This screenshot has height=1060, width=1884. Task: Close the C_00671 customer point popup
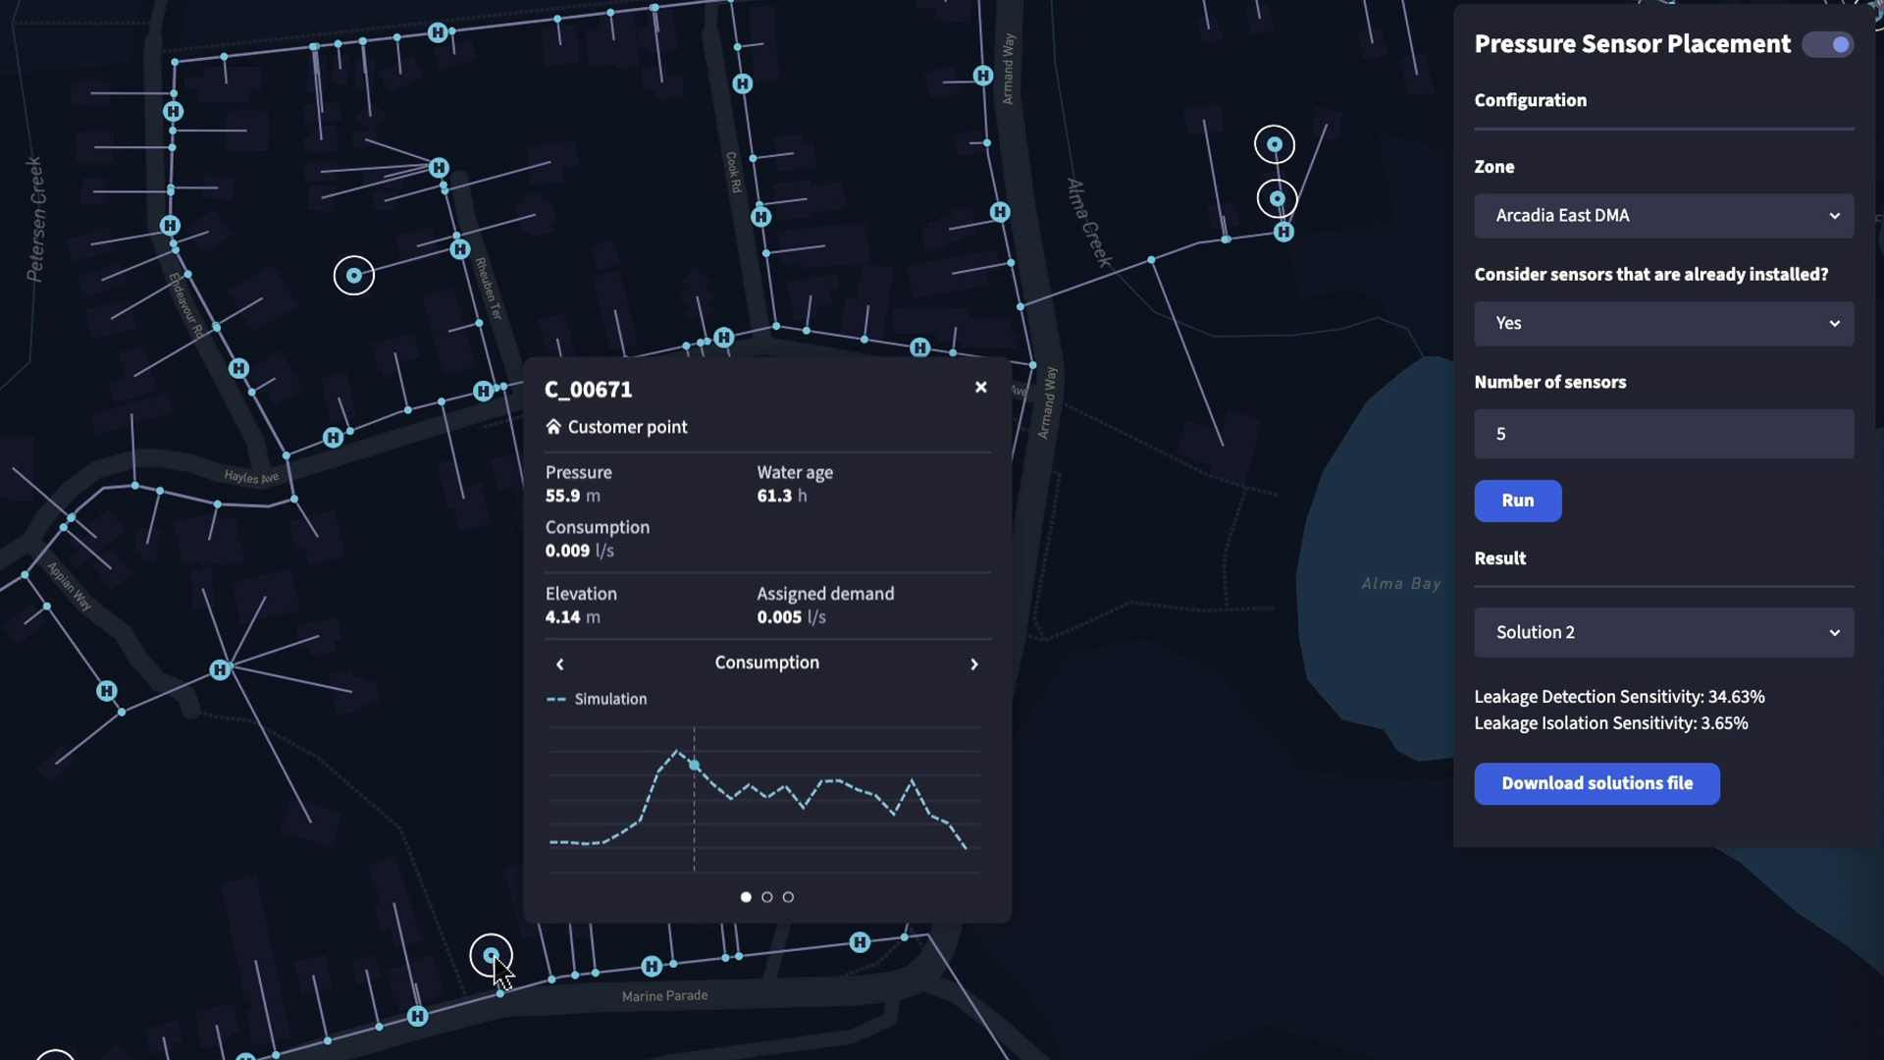(x=980, y=388)
